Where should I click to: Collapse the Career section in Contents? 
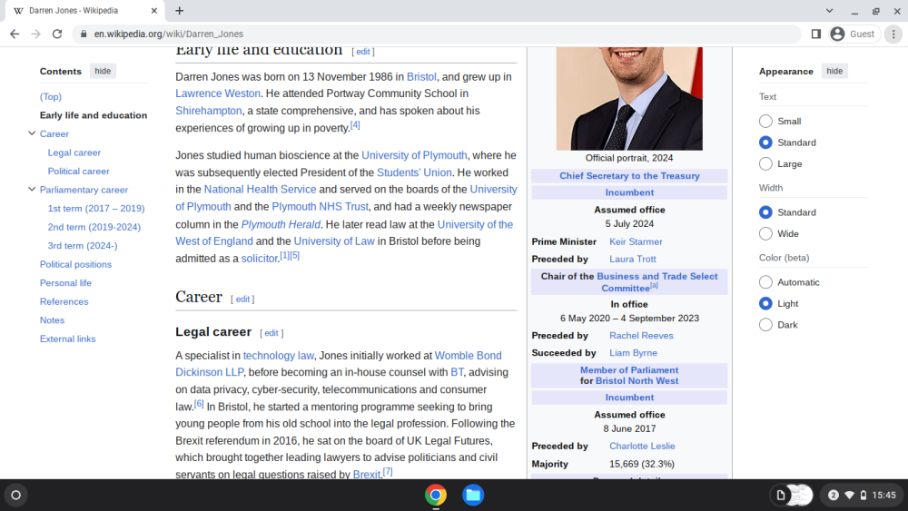tap(32, 133)
